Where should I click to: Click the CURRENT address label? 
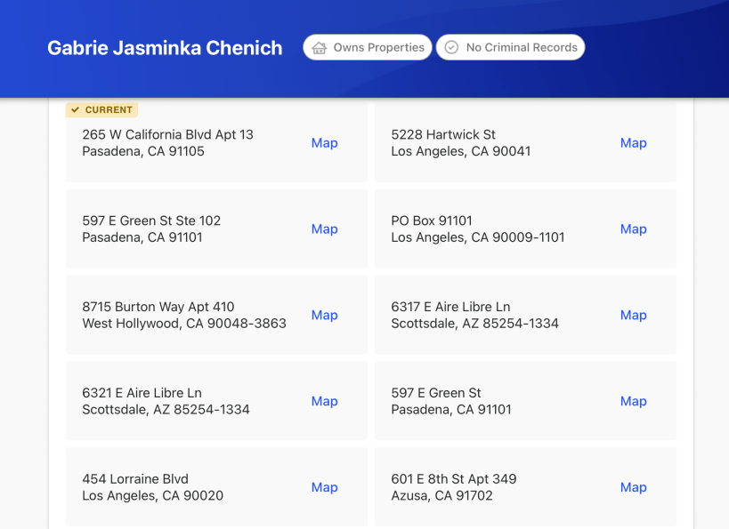[109, 110]
